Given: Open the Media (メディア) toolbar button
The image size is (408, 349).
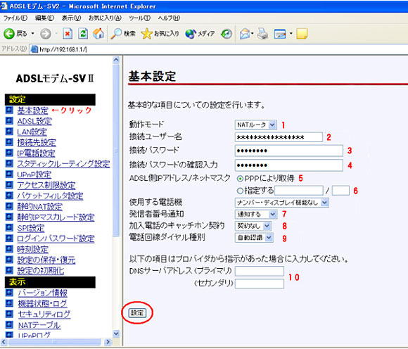Looking at the screenshot, I should [x=200, y=34].
